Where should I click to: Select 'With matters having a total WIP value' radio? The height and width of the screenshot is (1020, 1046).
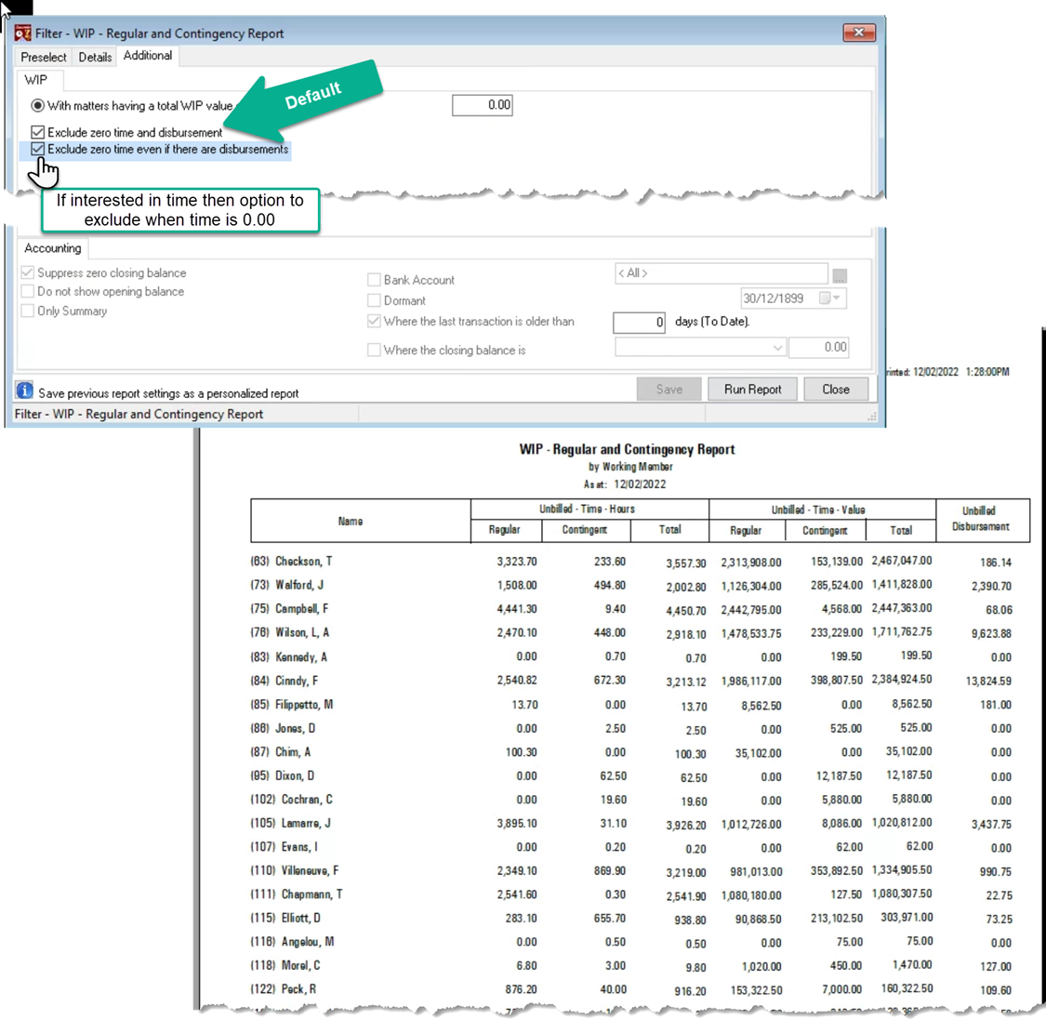click(38, 105)
